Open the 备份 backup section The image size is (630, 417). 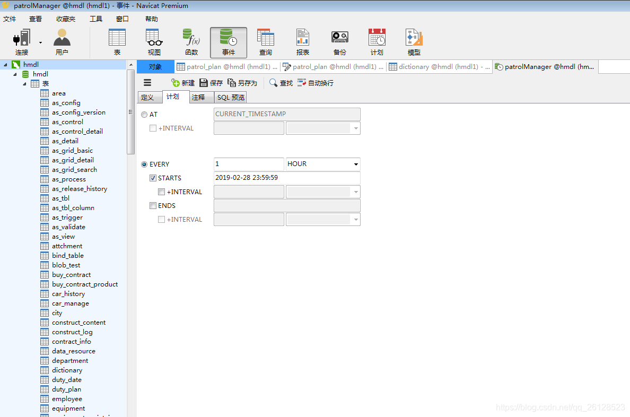[339, 42]
